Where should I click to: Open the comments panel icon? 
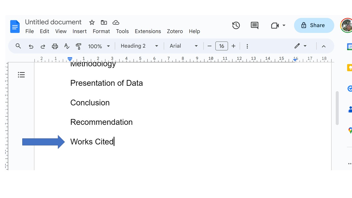point(255,26)
